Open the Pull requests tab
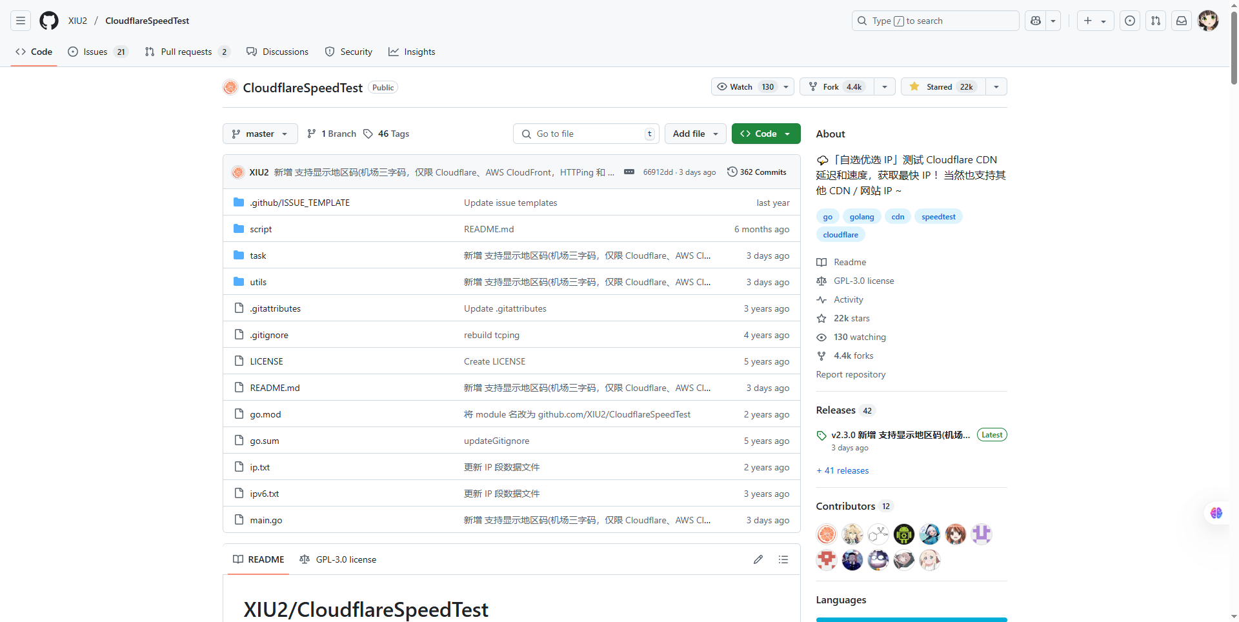 [187, 52]
